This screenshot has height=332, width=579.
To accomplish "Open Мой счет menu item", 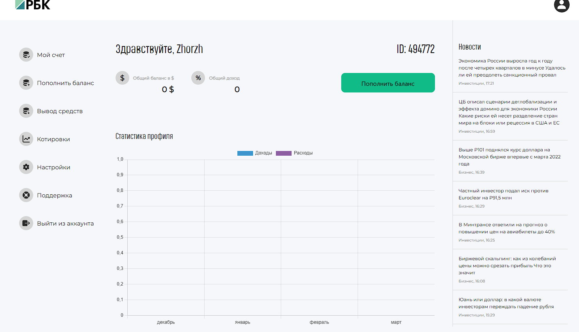I will click(x=51, y=55).
